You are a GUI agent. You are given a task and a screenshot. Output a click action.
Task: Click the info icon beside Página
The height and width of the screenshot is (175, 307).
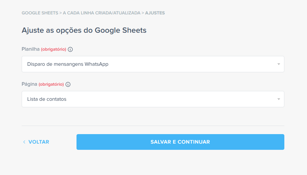click(68, 84)
